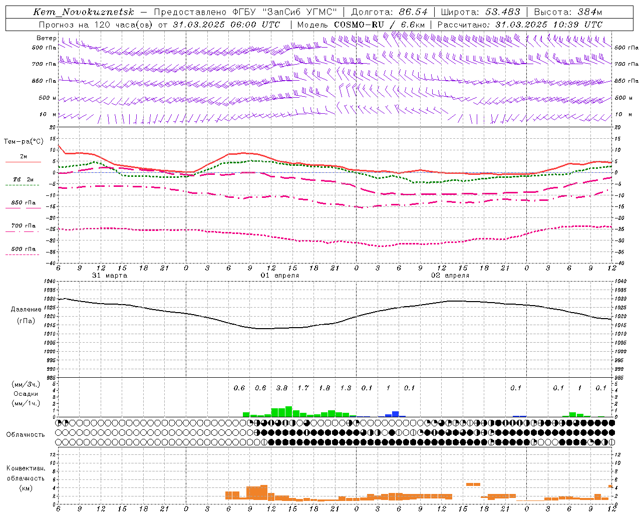Click the 985 tick on right pressure axis
Image resolution: width=641 pixels, height=513 pixels.
click(x=620, y=378)
